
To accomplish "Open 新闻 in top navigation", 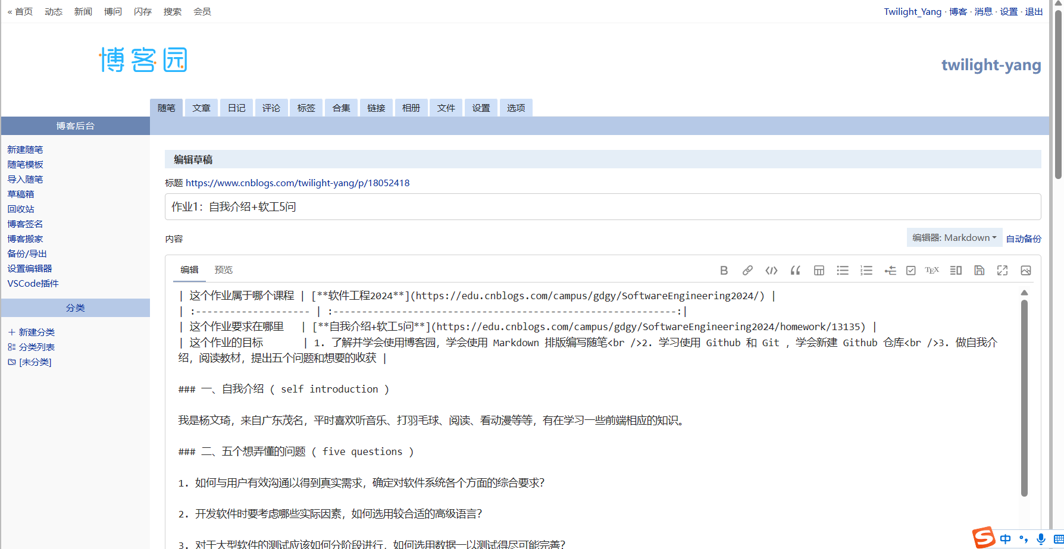I will coord(83,11).
